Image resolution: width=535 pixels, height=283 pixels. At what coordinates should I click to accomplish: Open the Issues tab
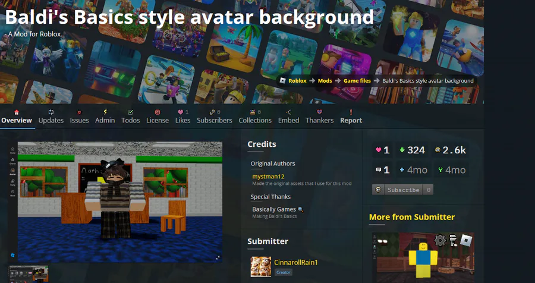point(79,117)
